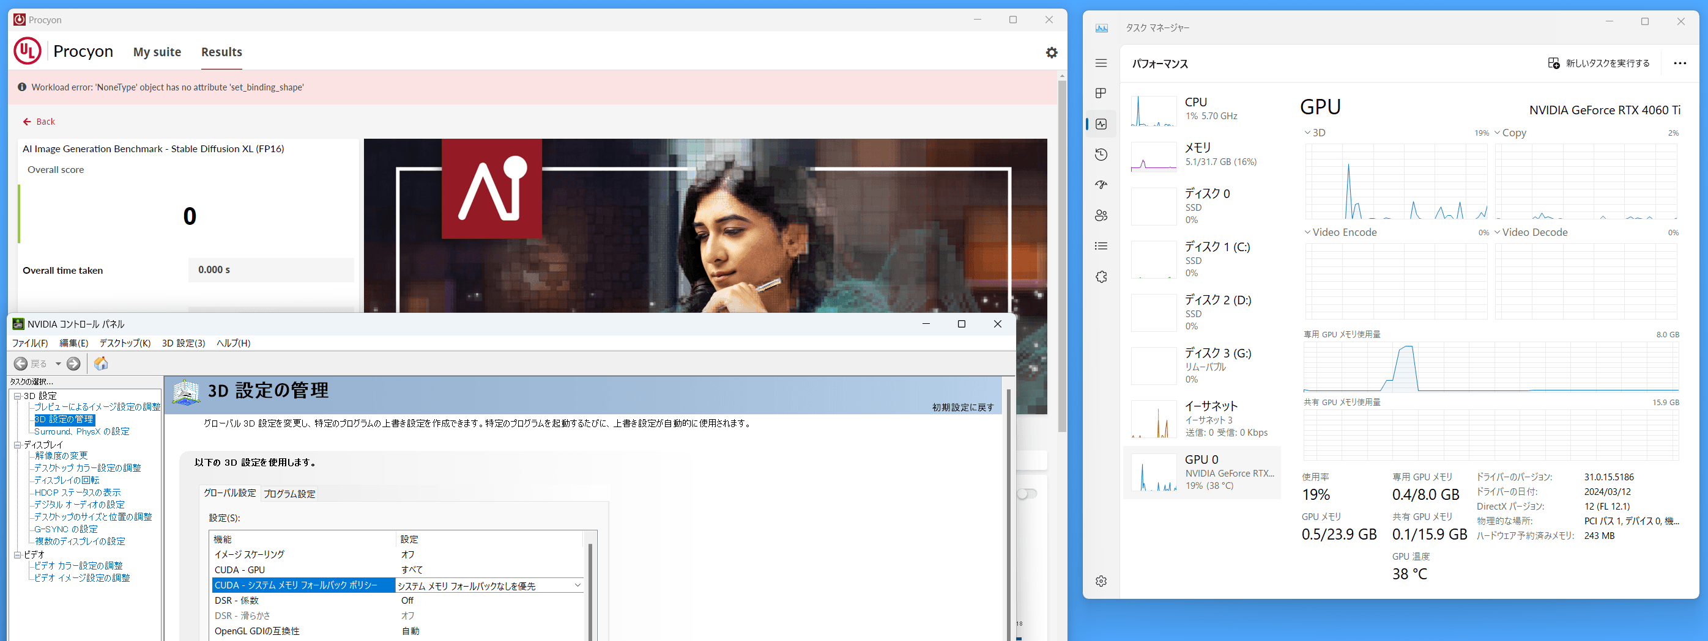Select ディスプレイの回転 tree item
This screenshot has height=641, width=1708.
67,480
